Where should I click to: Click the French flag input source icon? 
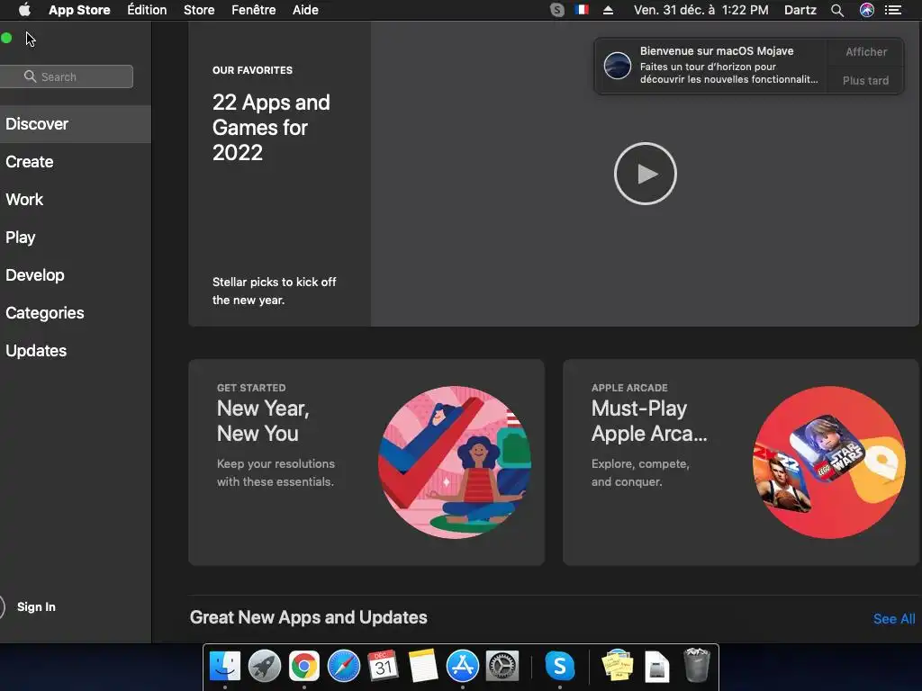tap(582, 10)
